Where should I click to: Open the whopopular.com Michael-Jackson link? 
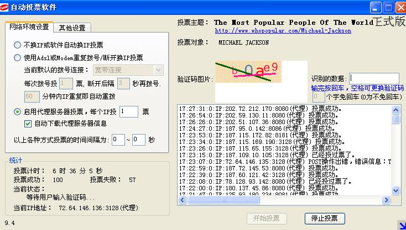tap(283, 31)
